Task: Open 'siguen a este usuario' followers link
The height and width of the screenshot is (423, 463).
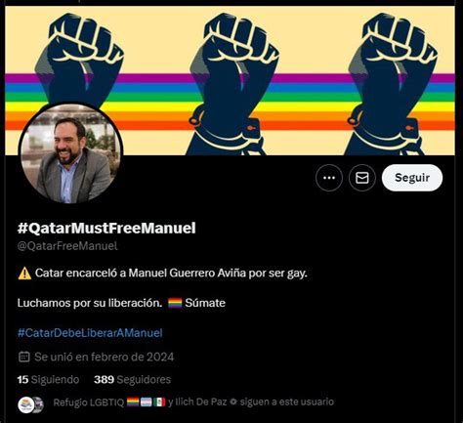Action: [x=287, y=402]
